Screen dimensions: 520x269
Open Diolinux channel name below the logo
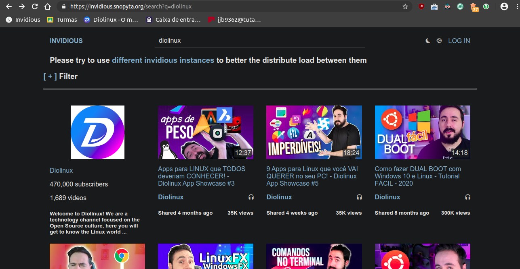(x=61, y=170)
